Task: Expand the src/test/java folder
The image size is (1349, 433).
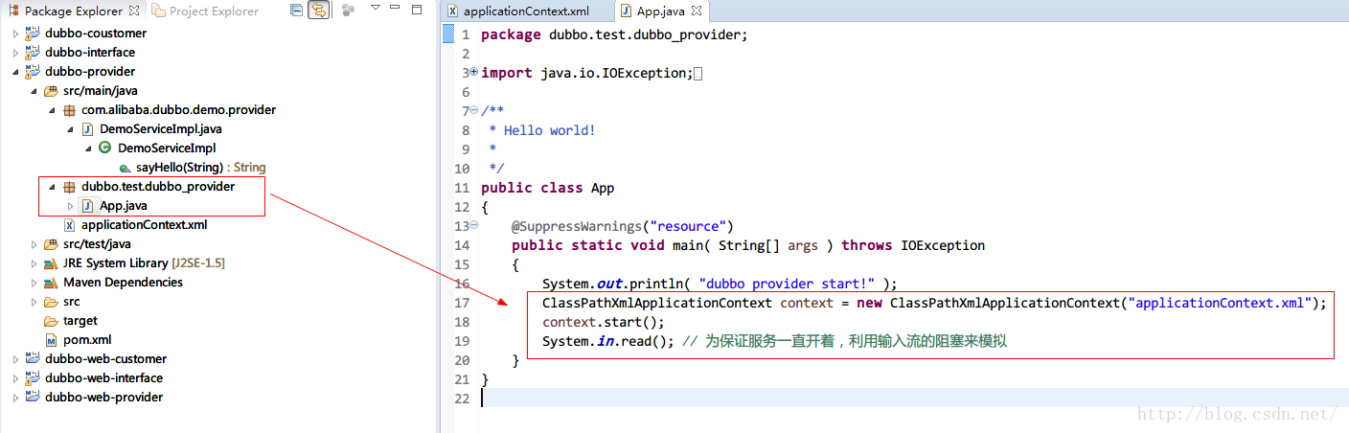Action: 34,244
